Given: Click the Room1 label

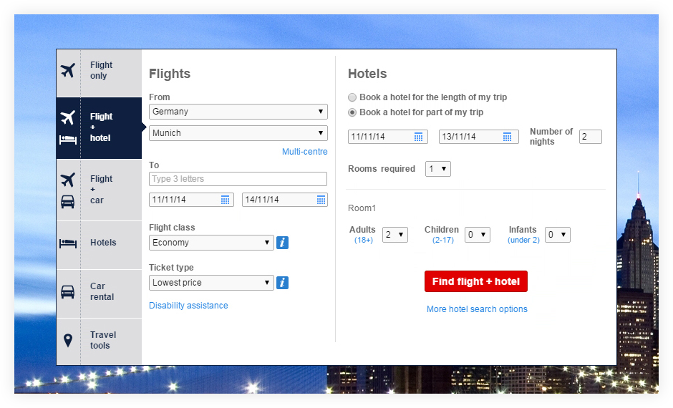Looking at the screenshot, I should (x=362, y=208).
